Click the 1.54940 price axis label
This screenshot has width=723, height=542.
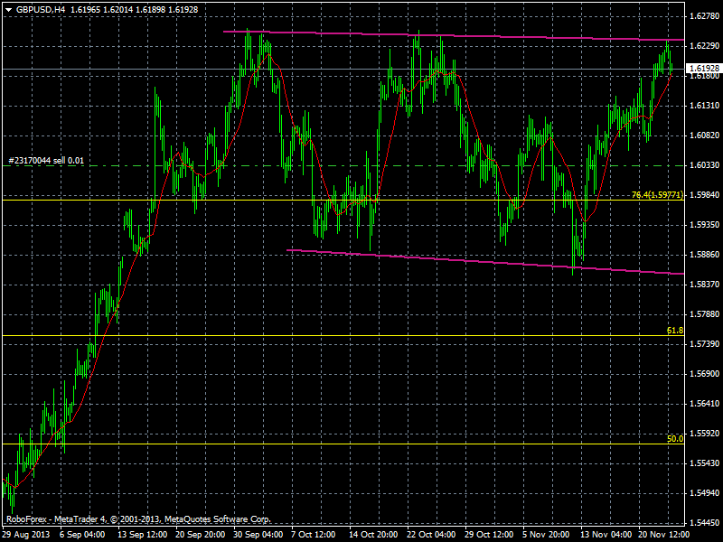pos(704,493)
